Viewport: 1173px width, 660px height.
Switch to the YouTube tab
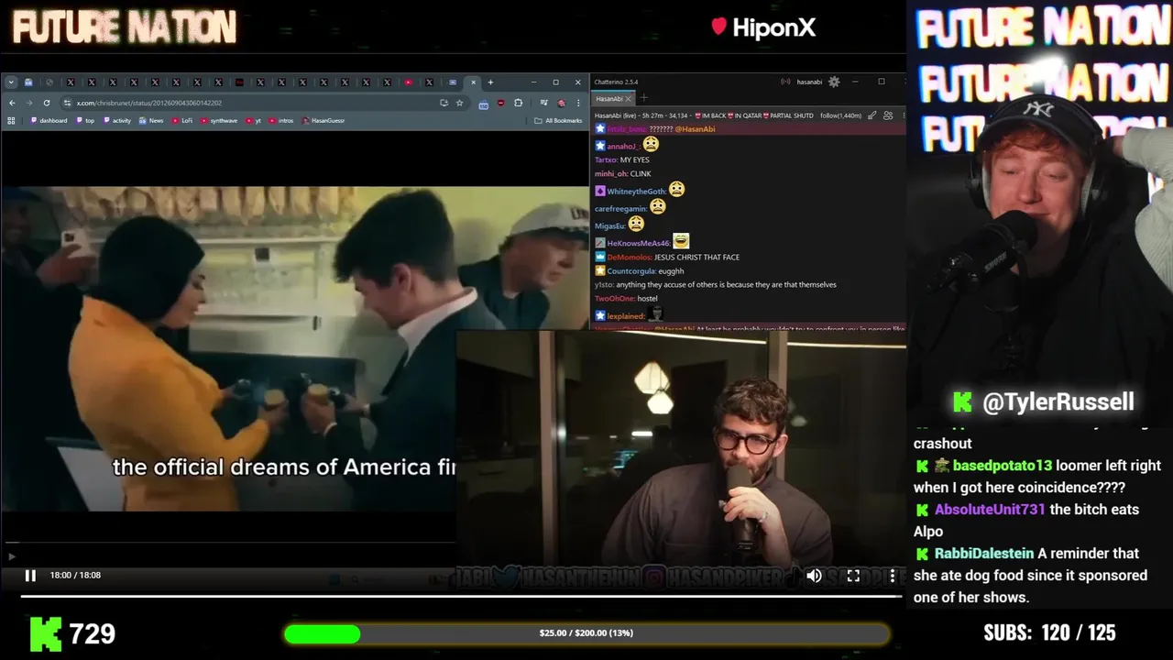click(409, 82)
